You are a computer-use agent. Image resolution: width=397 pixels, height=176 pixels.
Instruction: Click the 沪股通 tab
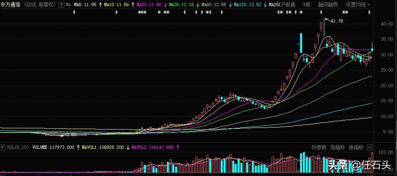click(x=287, y=5)
